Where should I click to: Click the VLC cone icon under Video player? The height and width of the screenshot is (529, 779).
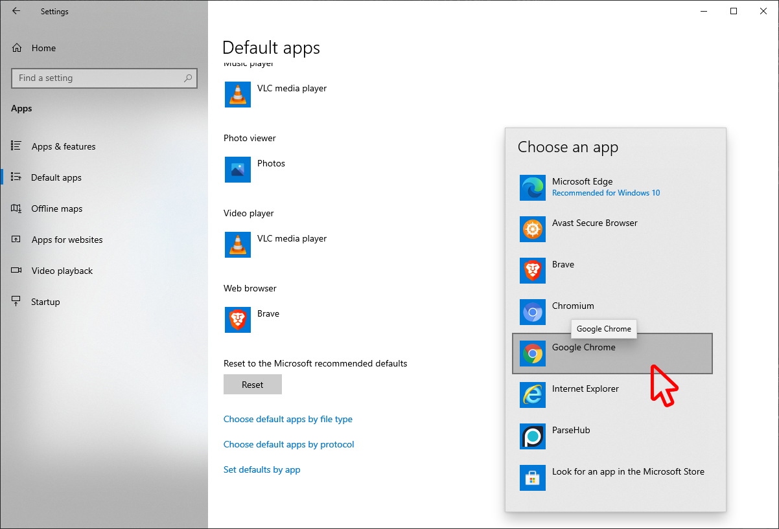(238, 245)
